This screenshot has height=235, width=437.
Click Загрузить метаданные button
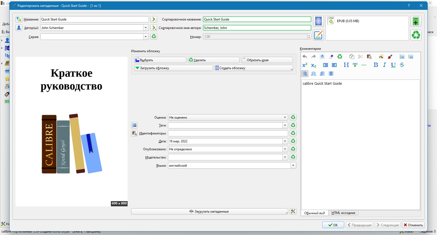pos(209,211)
